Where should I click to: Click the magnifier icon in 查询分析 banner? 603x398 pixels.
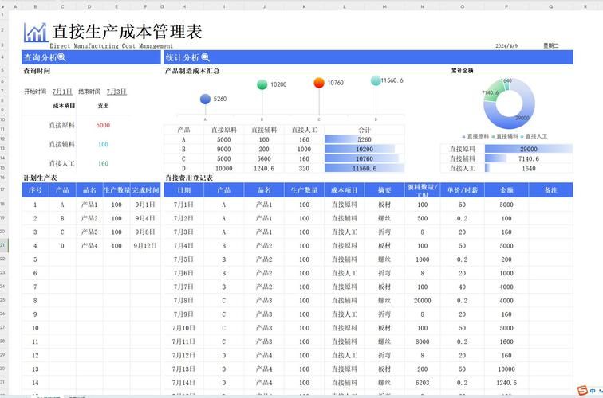61,57
